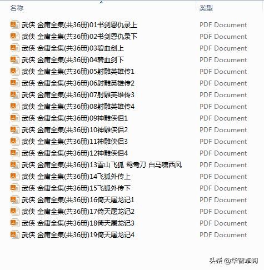Click PDF icon for 13雪山飞狐 file
264x270 pixels.
15,165
